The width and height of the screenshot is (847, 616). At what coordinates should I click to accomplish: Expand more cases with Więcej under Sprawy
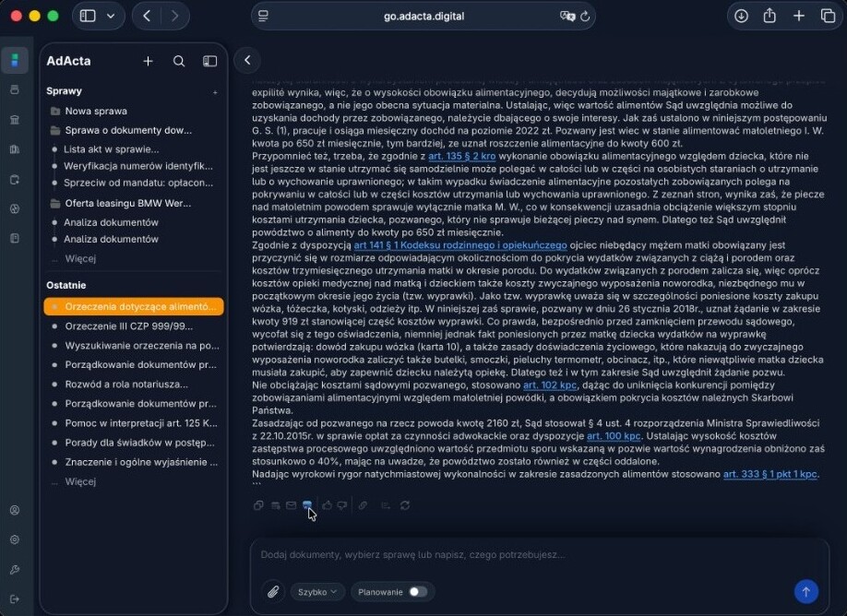coord(80,258)
